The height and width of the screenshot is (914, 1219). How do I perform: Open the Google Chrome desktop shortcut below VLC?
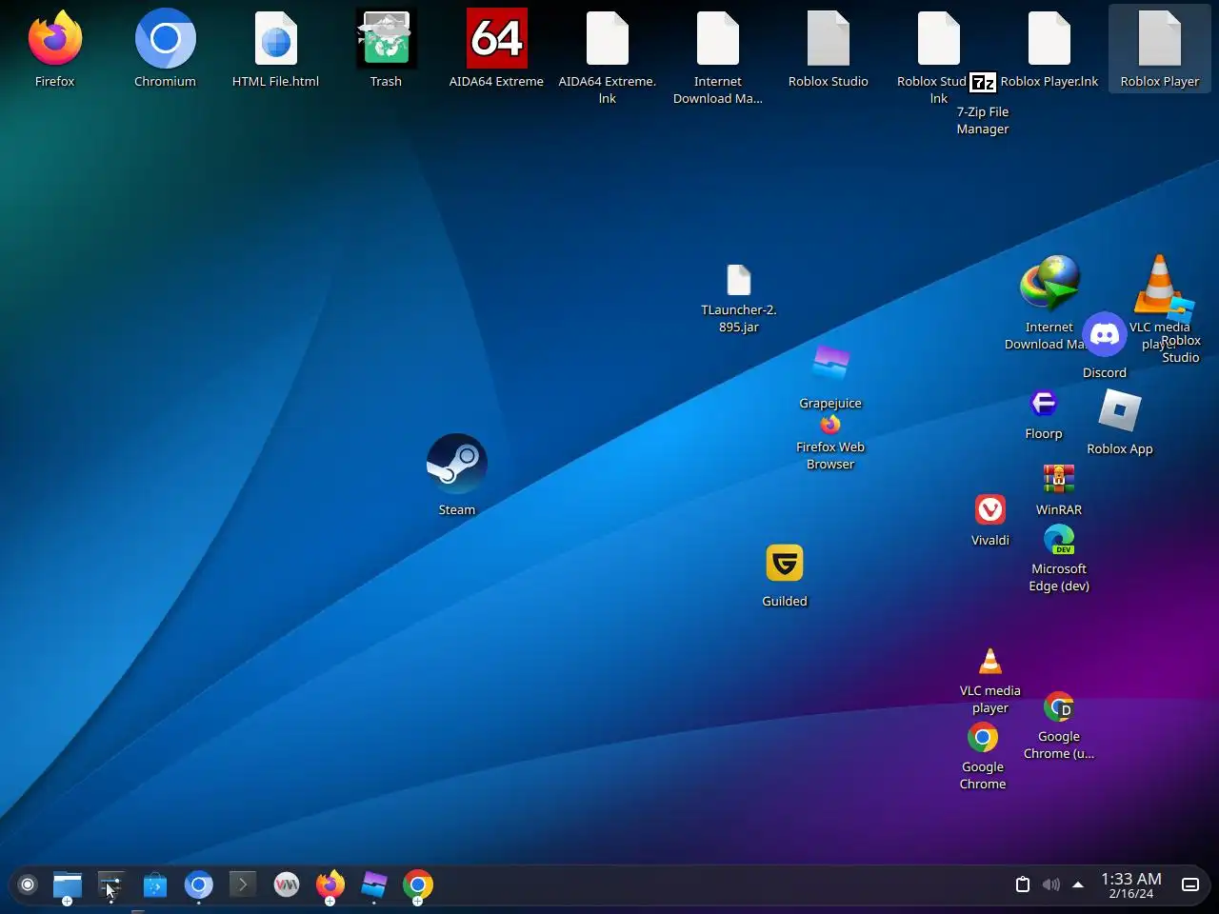tap(983, 738)
